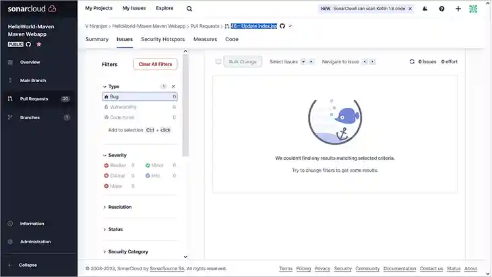Open the Community footer link

(367, 269)
